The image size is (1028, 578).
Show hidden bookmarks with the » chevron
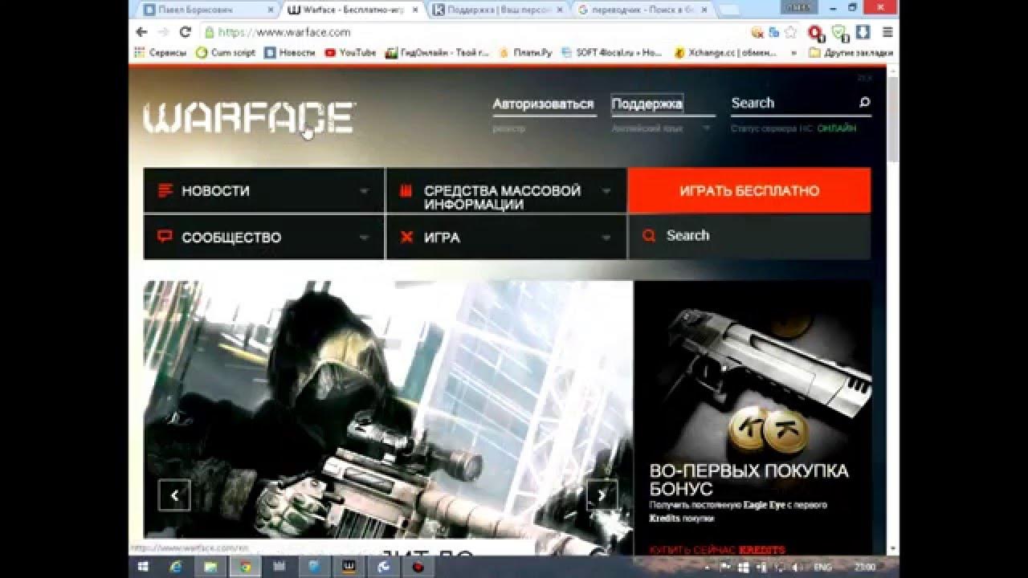coord(794,52)
